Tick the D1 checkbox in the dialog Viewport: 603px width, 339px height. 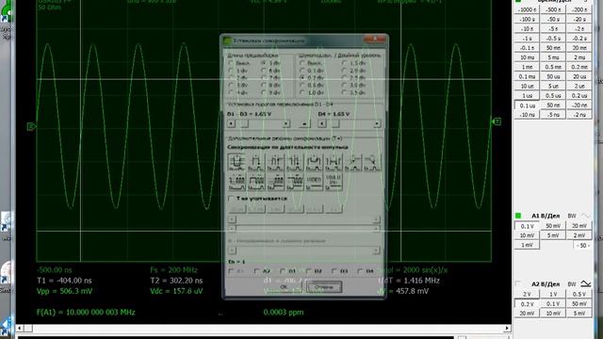(283, 271)
